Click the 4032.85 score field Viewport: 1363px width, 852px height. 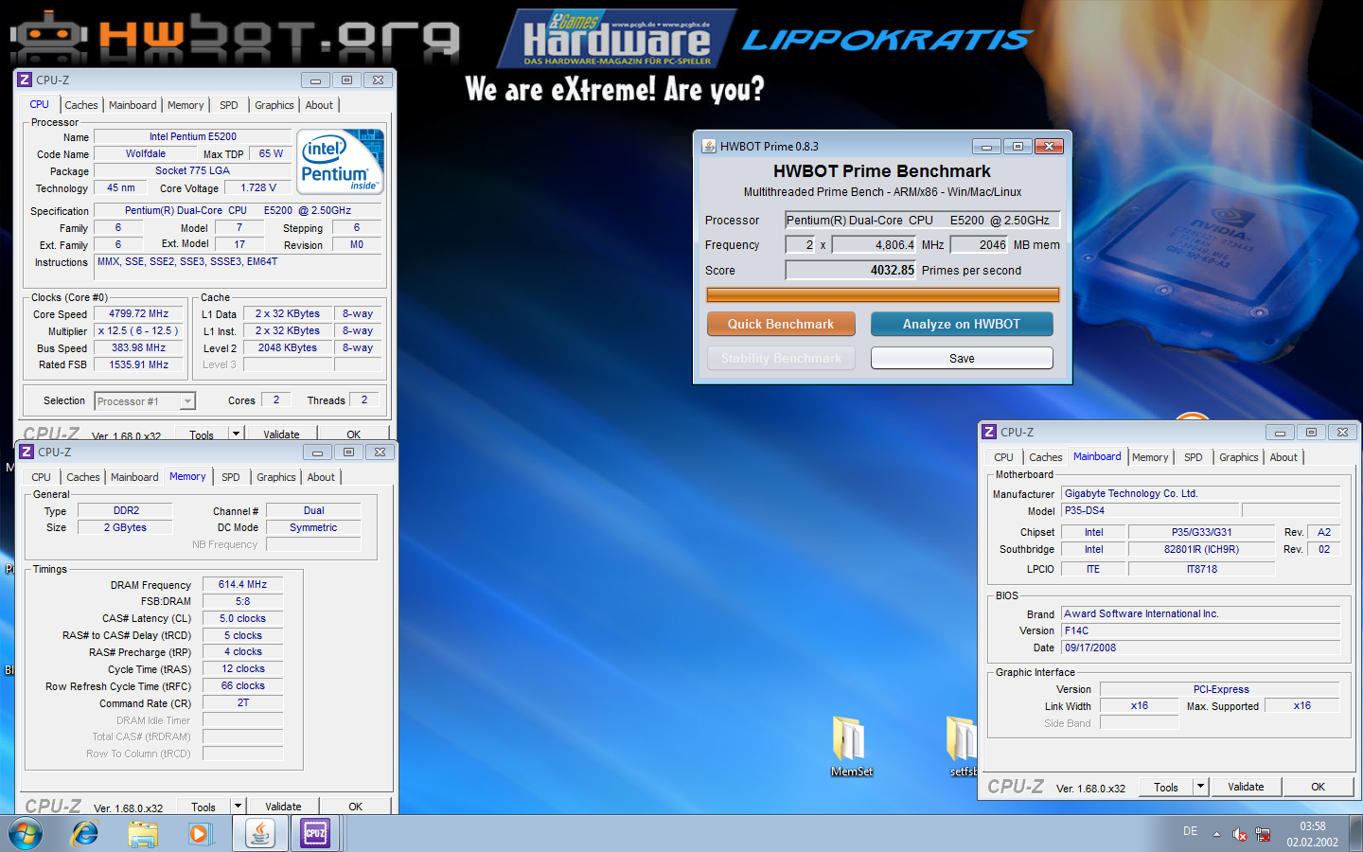[851, 270]
